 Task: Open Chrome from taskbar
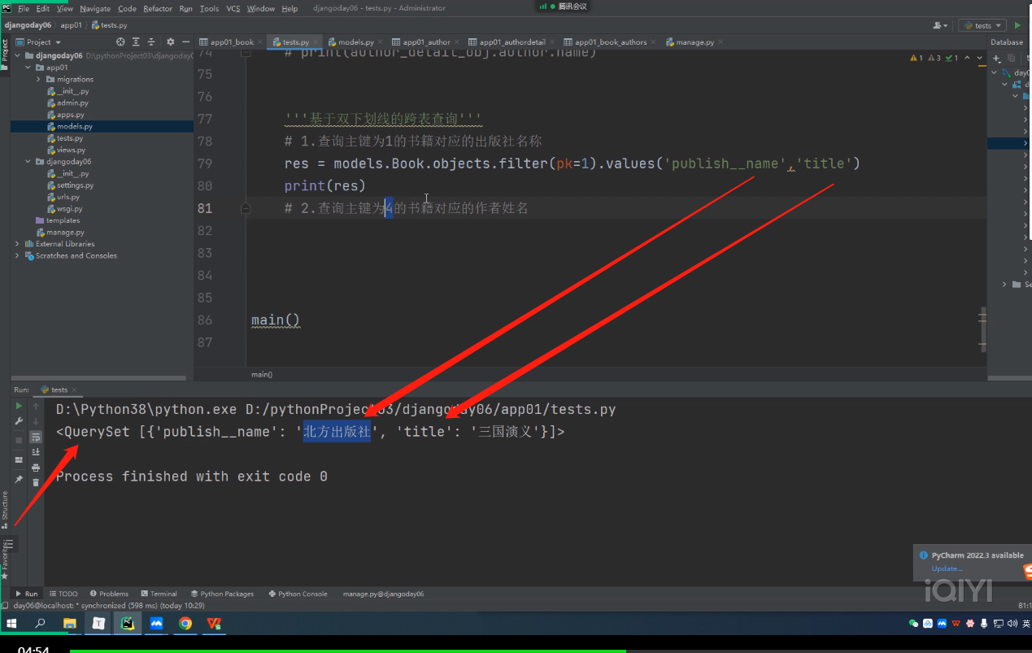point(185,624)
